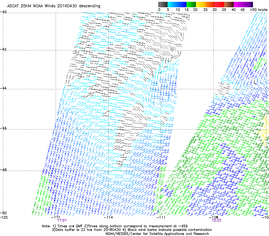Viewport: 269px width, 236px height.
Task: Click the '25' label under the color bar
Action: click(205, 9)
